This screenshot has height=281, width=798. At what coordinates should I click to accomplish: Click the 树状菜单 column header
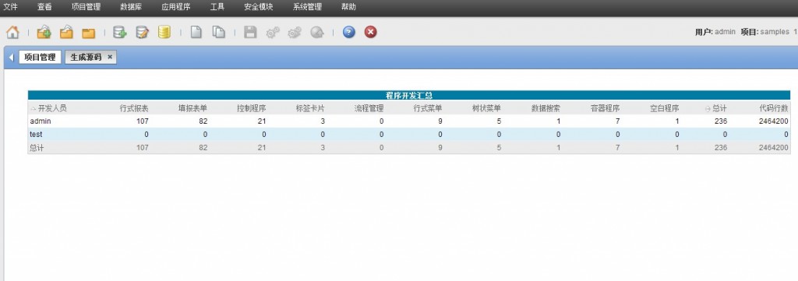(x=486, y=108)
